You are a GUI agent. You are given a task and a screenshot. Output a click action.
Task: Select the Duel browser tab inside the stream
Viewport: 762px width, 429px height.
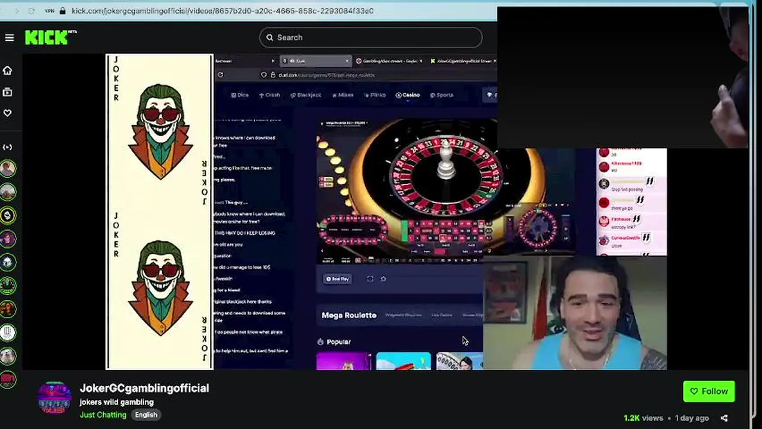pos(315,61)
